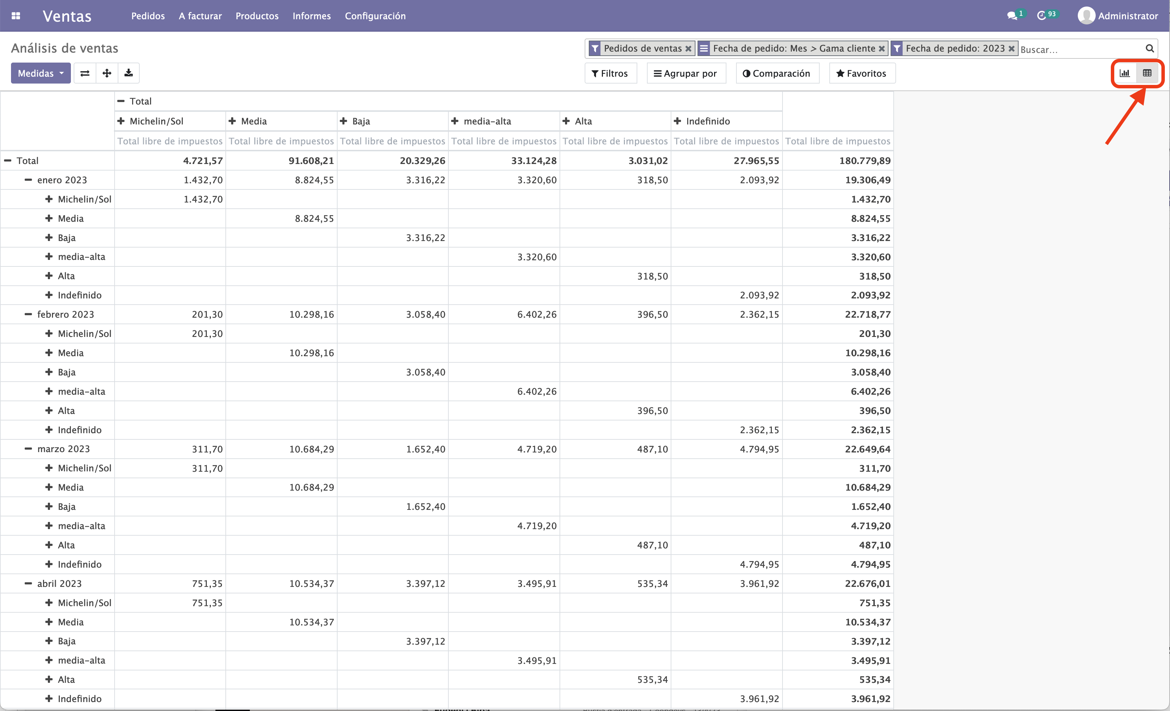Screen dimensions: 1170x711
Task: Collapse the Total row header
Action: pyautogui.click(x=57, y=160)
